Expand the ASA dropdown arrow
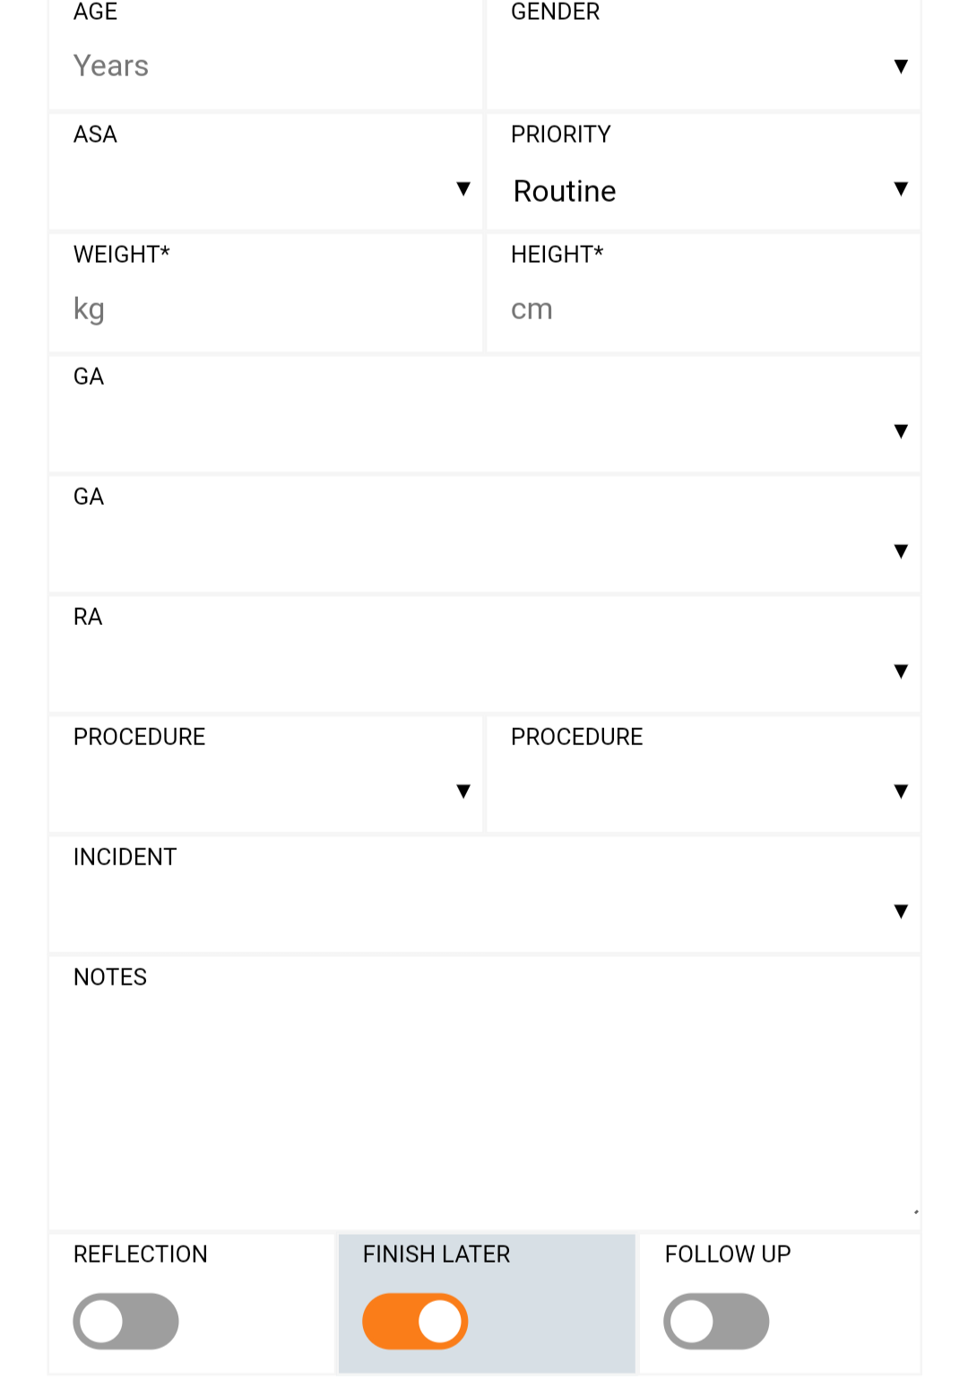The image size is (968, 1397). (463, 188)
